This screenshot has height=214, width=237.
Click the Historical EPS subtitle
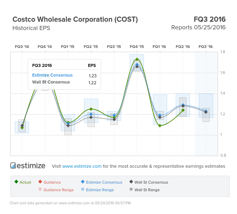pos(31,28)
